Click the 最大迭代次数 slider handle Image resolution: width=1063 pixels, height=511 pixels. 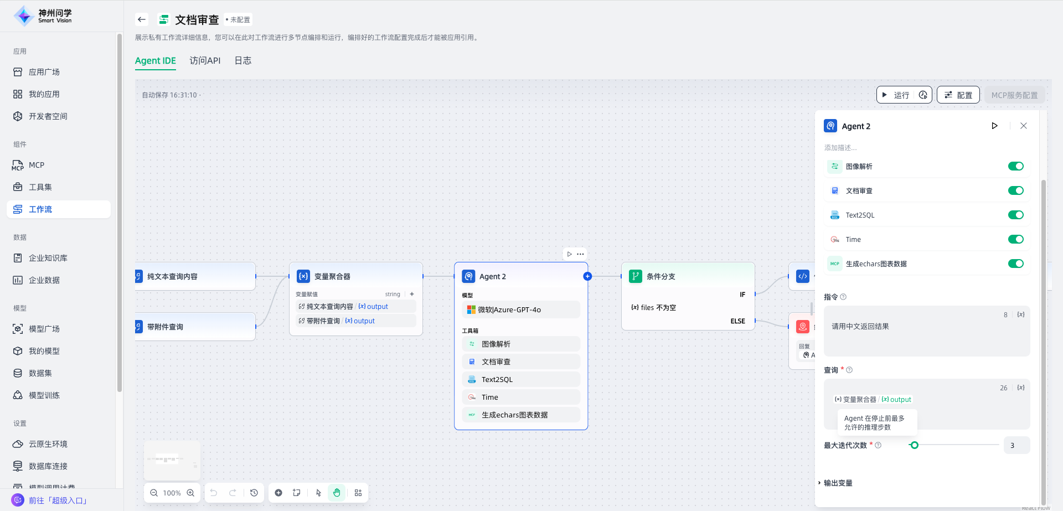coord(914,445)
